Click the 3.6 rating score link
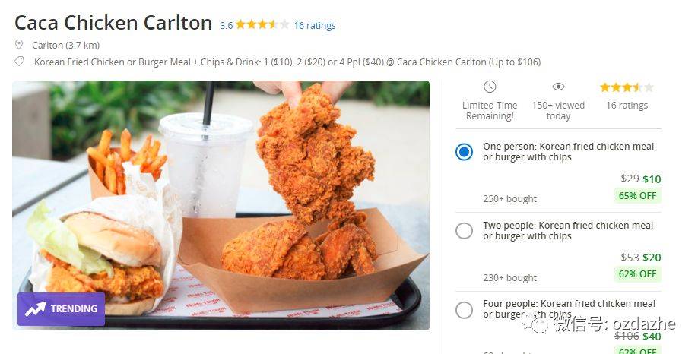Viewport: 698px width, 354px height. [x=226, y=26]
